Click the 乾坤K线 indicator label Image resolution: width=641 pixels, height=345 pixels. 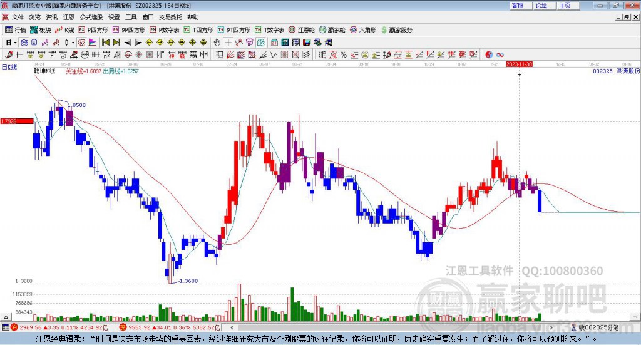tap(44, 71)
